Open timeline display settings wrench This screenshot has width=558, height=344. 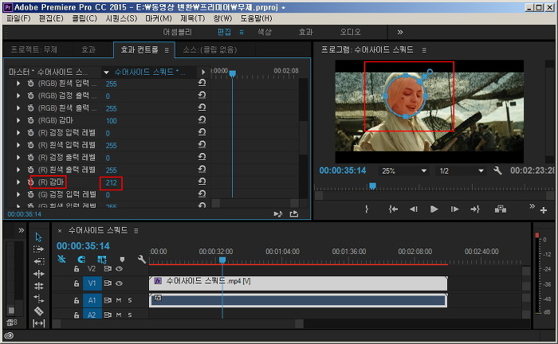click(142, 259)
